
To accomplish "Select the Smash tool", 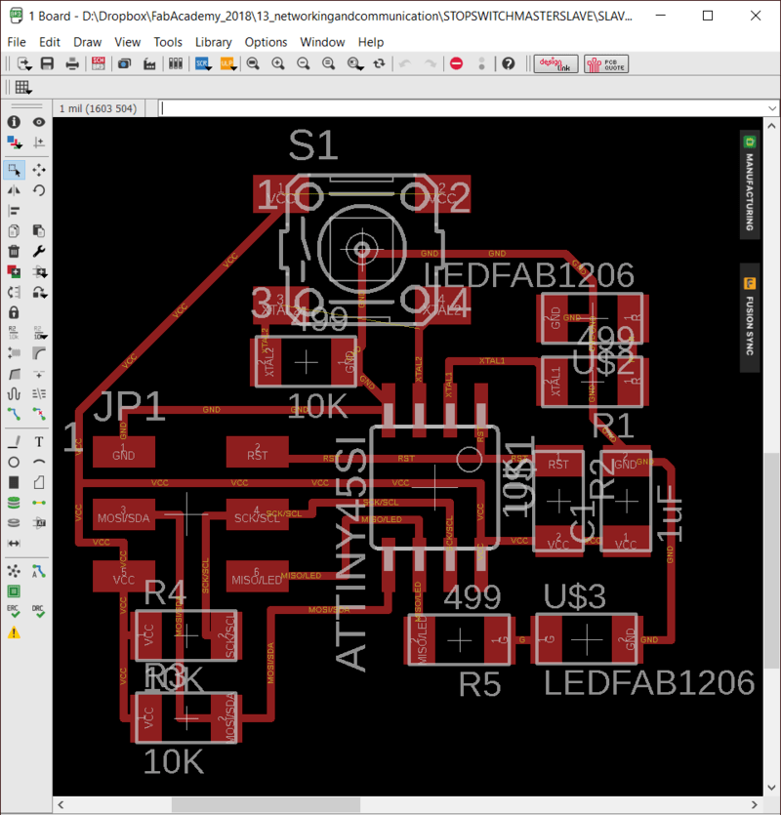I will (14, 353).
